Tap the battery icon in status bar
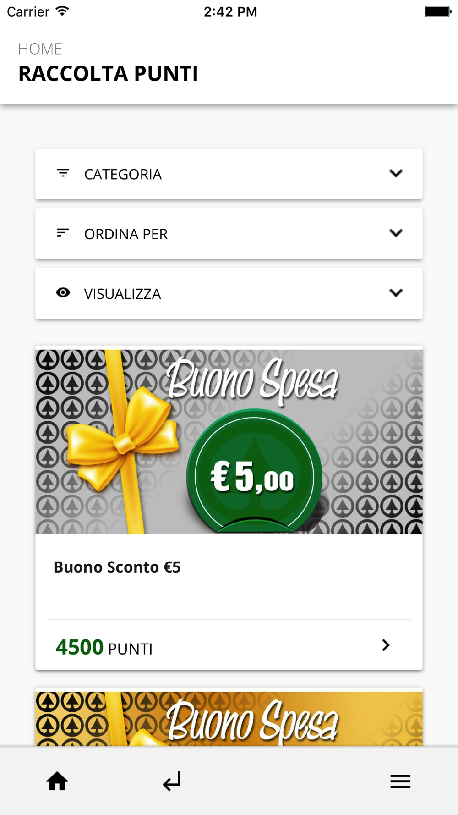 pos(438,11)
